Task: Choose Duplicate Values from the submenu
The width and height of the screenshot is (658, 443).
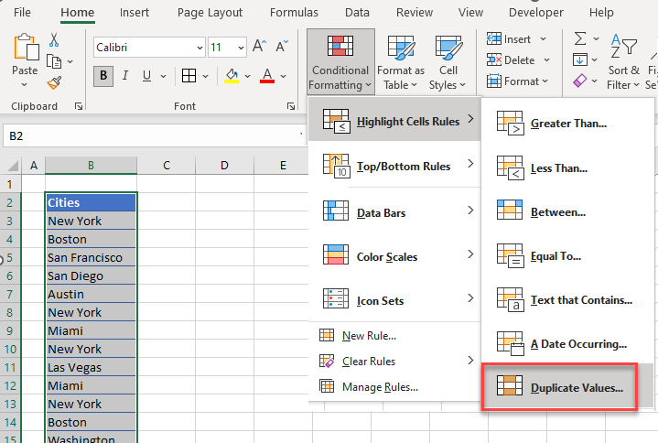Action: coord(577,387)
